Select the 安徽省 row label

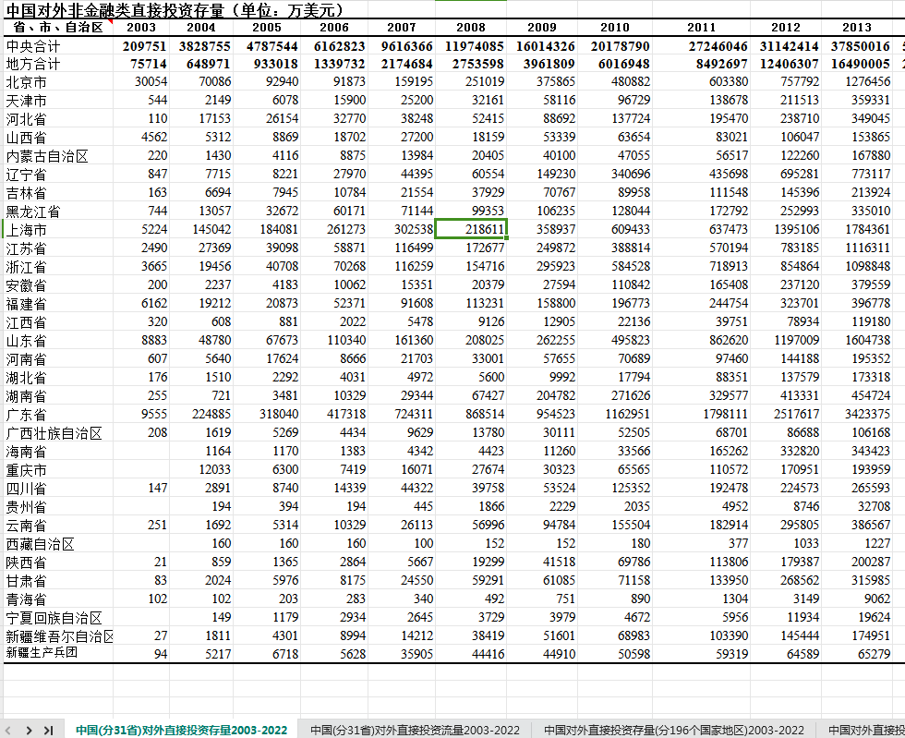(x=58, y=285)
